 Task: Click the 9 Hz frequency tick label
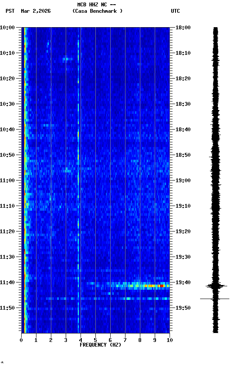(x=155, y=340)
